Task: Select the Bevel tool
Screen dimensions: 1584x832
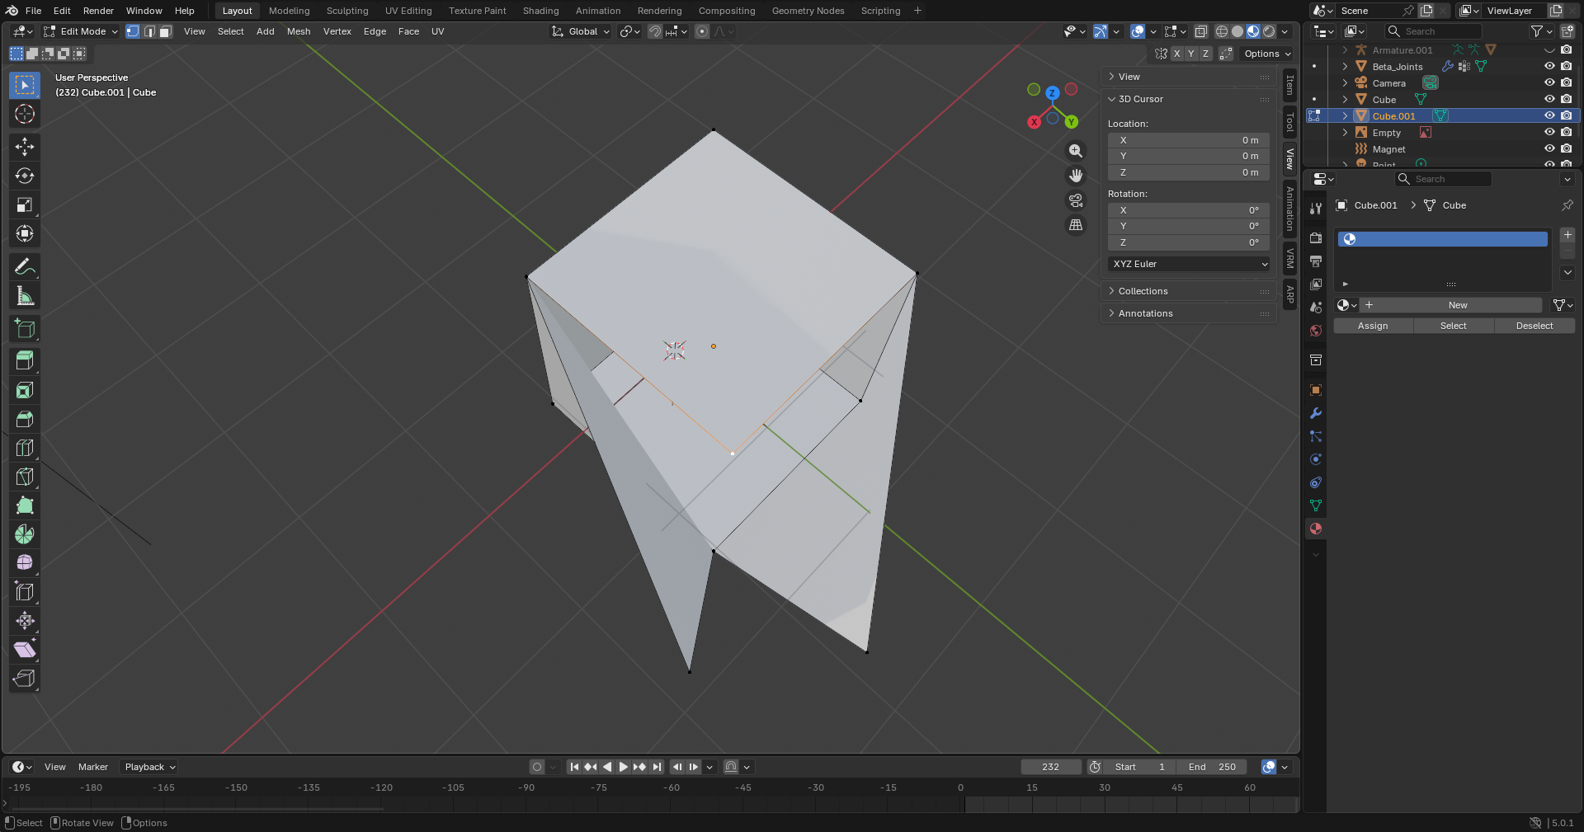Action: 25,419
